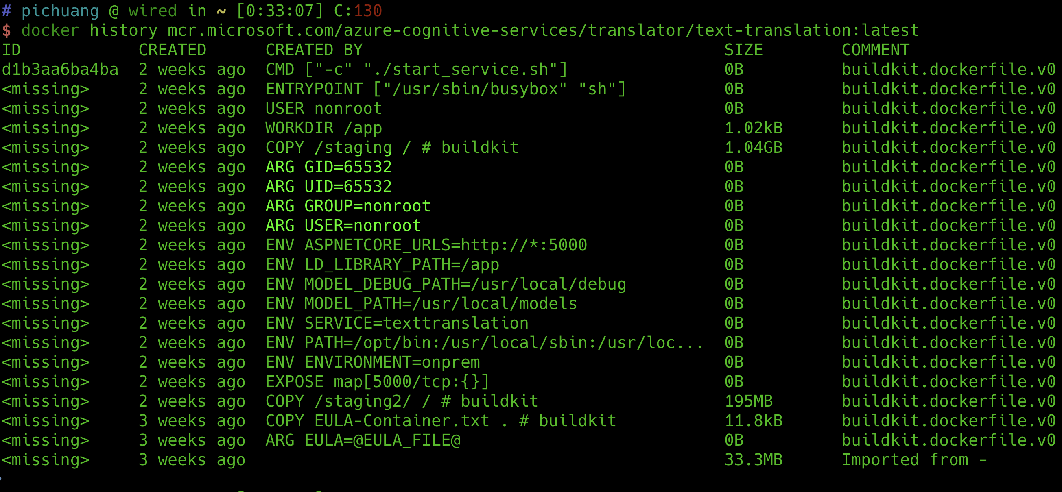Click the 1.04GB size value

753,148
